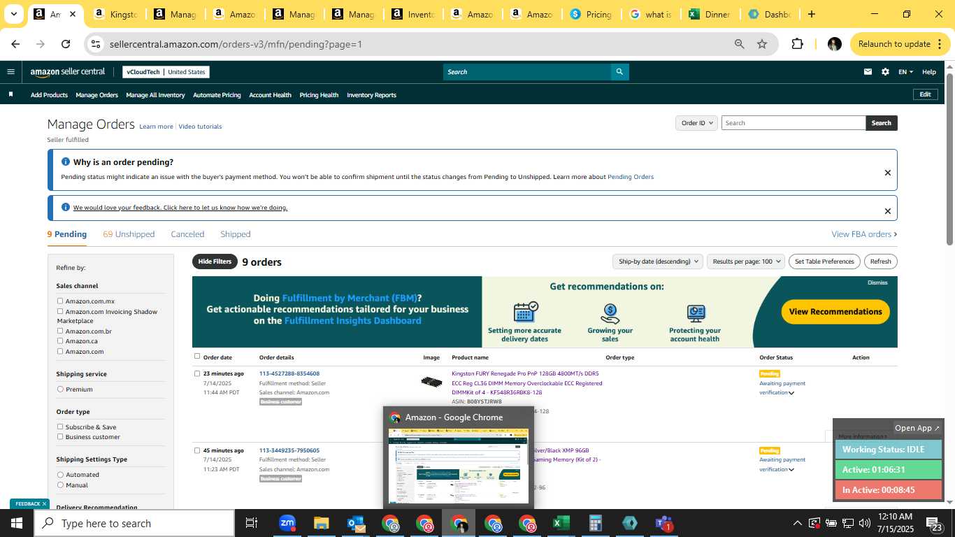Open the Order ID search type dropdown
This screenshot has height=537, width=955.
pos(696,123)
